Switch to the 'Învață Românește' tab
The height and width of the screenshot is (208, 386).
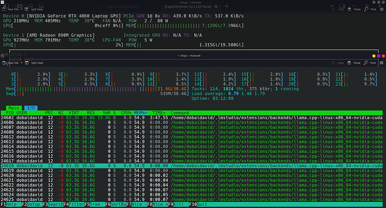(123, 7)
